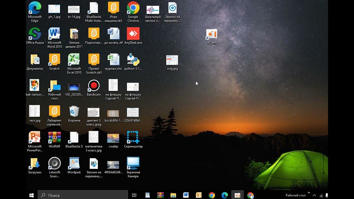The width and height of the screenshot is (354, 199).
Task: Select the Летние деньки 2011 folder
Action: [74, 38]
